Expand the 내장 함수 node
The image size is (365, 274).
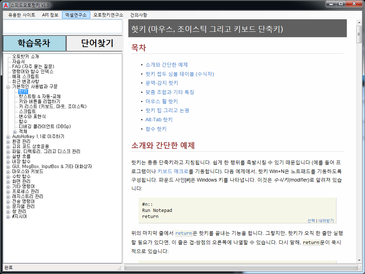point(8,162)
